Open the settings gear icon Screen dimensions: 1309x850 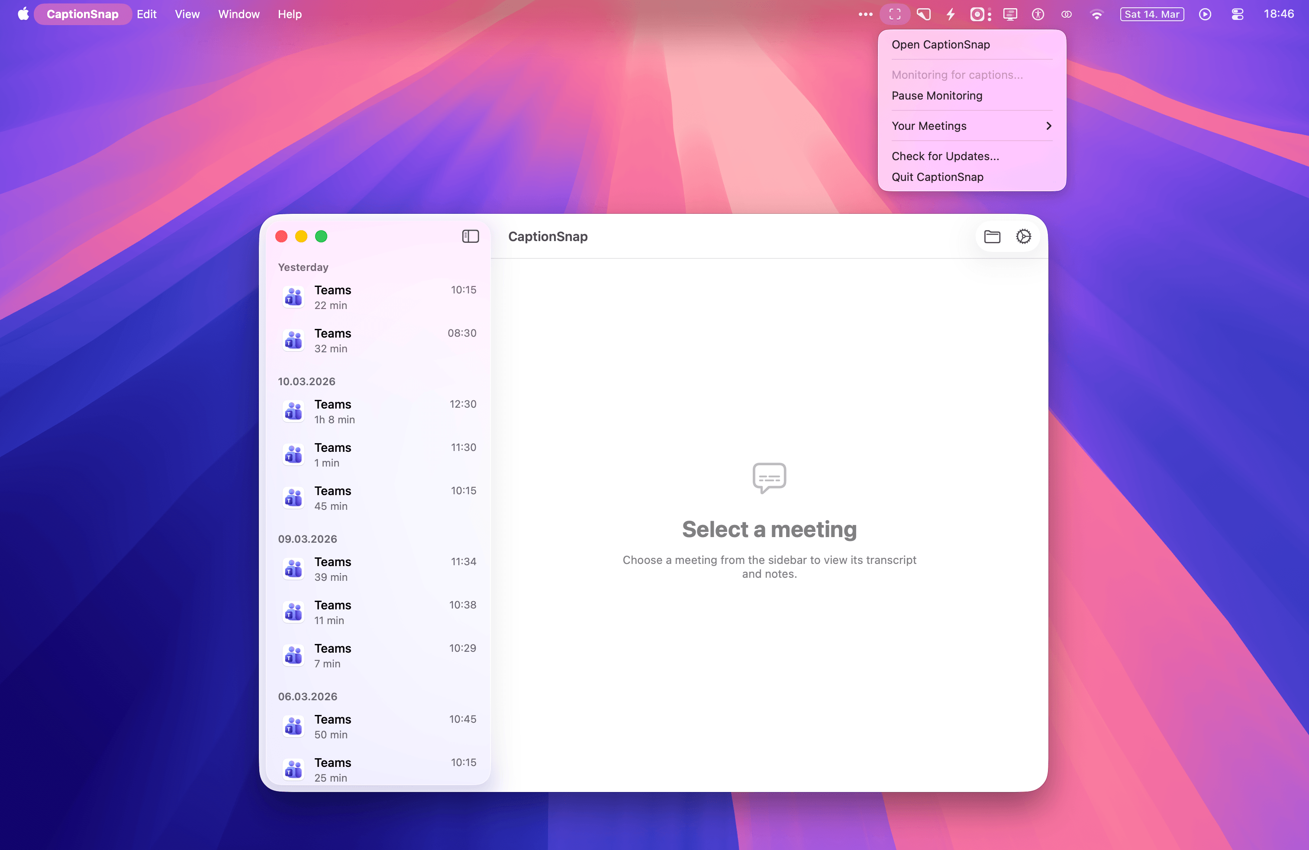pyautogui.click(x=1023, y=236)
